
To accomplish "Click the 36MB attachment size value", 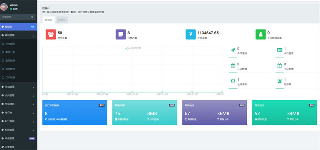I will [x=223, y=114].
